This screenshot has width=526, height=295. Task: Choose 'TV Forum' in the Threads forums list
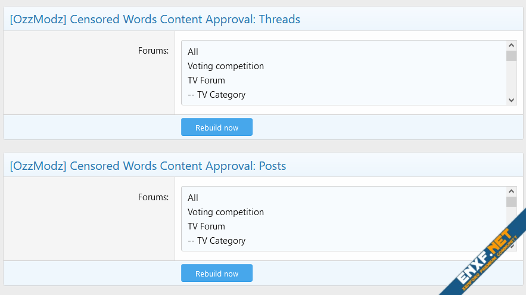pos(206,80)
